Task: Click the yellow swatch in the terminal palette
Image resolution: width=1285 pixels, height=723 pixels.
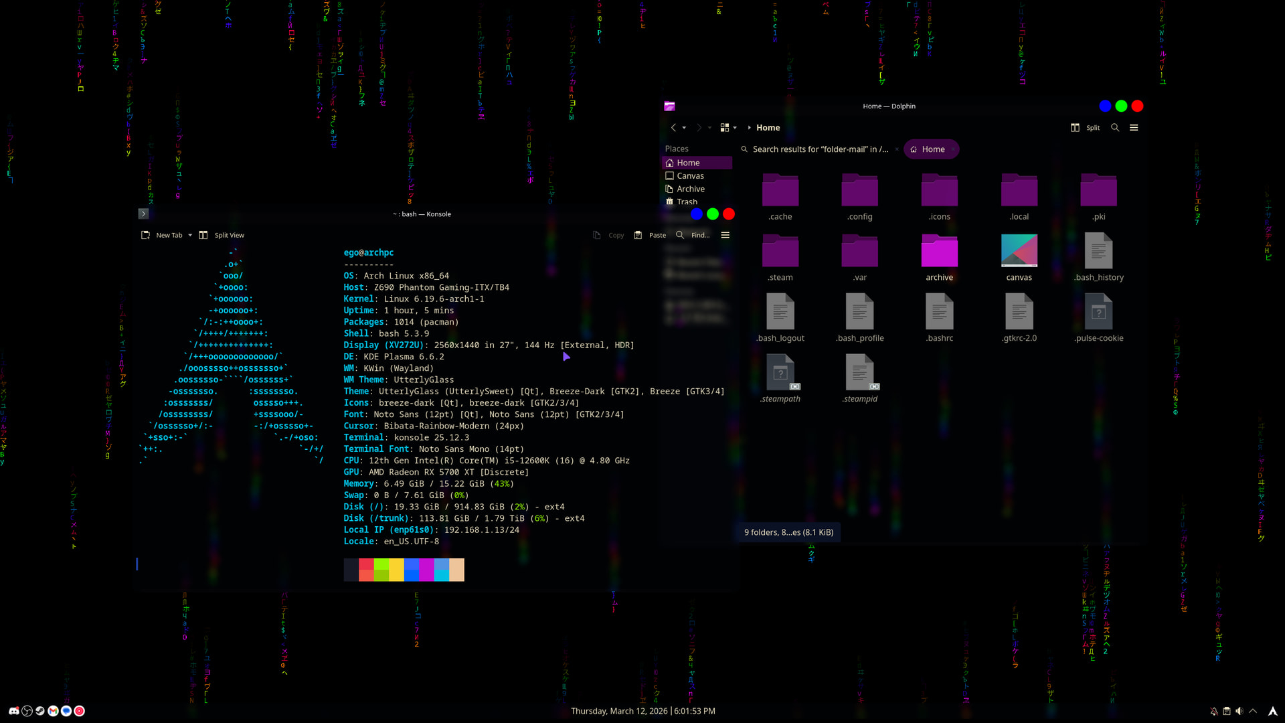Action: (x=396, y=570)
